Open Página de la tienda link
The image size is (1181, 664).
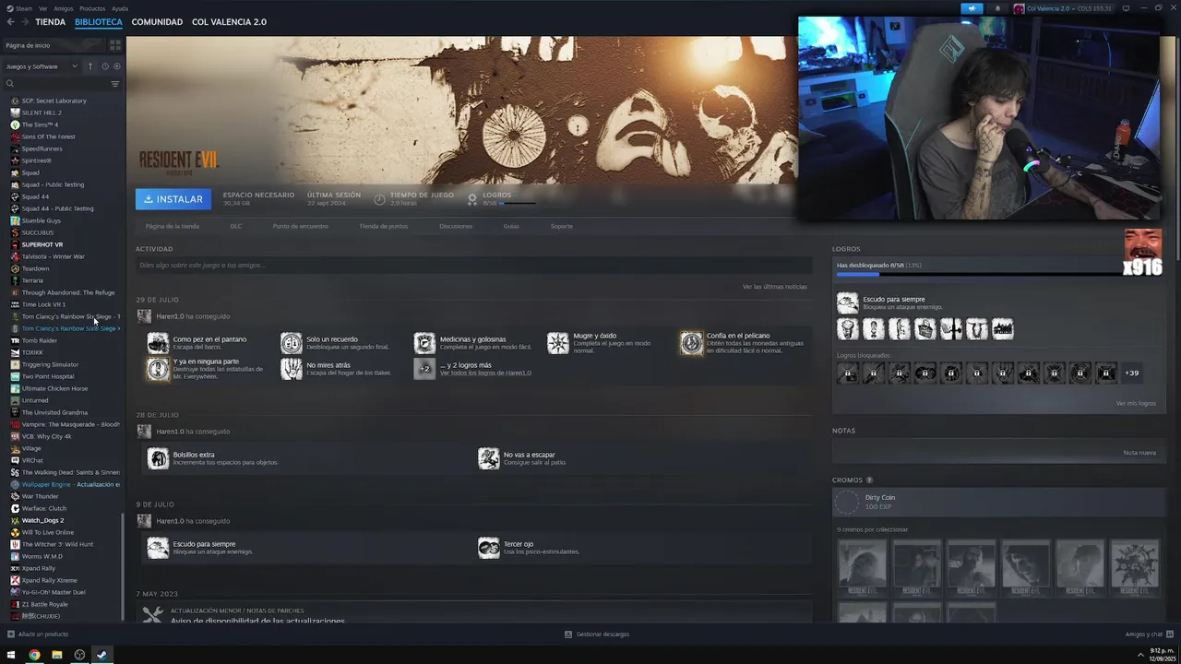173,226
